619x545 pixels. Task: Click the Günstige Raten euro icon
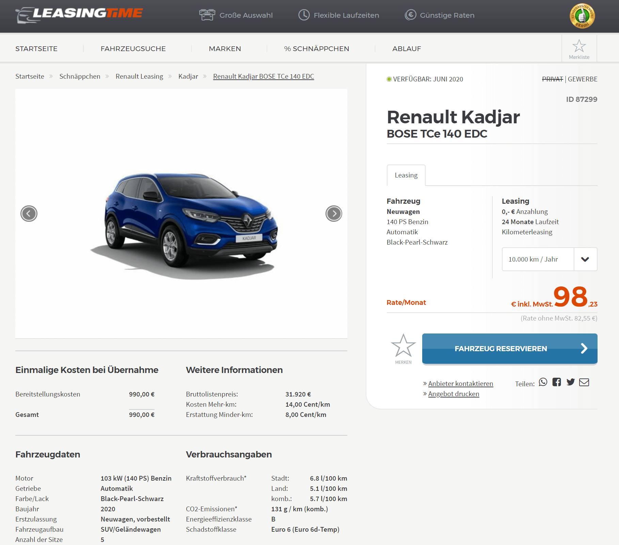(410, 15)
